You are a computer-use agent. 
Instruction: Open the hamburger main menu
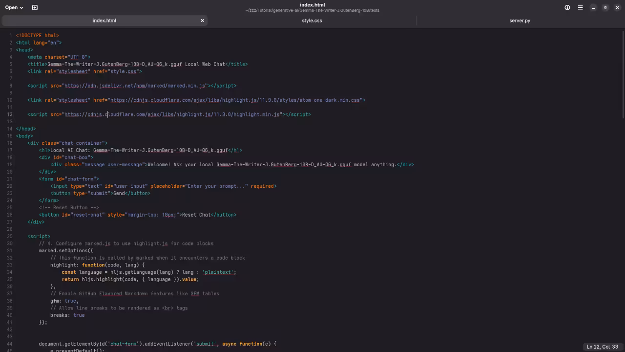pos(580,7)
